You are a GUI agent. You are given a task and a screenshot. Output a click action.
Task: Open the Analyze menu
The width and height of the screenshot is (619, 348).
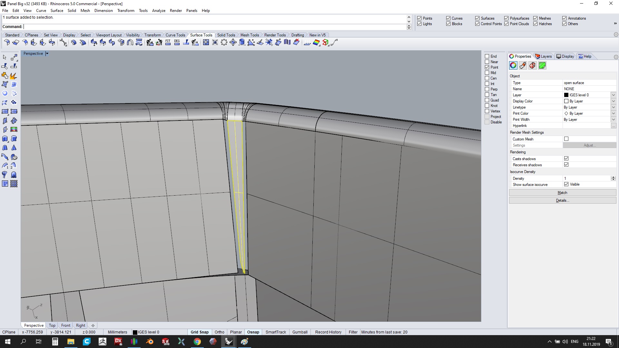[159, 11]
